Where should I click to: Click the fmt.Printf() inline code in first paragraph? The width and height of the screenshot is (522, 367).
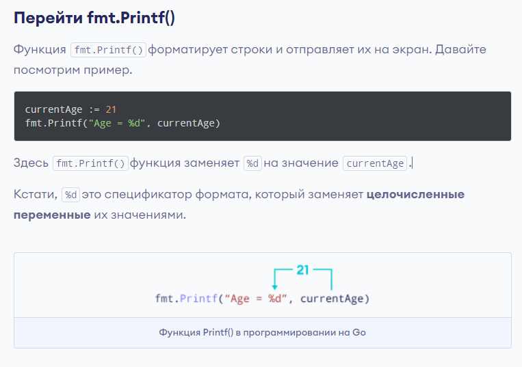tap(109, 50)
